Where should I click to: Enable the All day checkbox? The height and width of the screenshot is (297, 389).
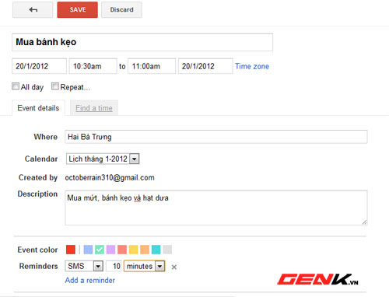tap(16, 86)
